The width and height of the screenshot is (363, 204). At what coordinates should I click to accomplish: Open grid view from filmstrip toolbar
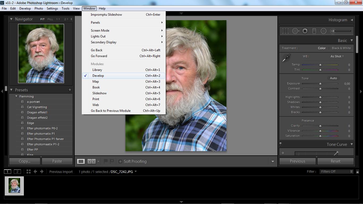coord(28,172)
